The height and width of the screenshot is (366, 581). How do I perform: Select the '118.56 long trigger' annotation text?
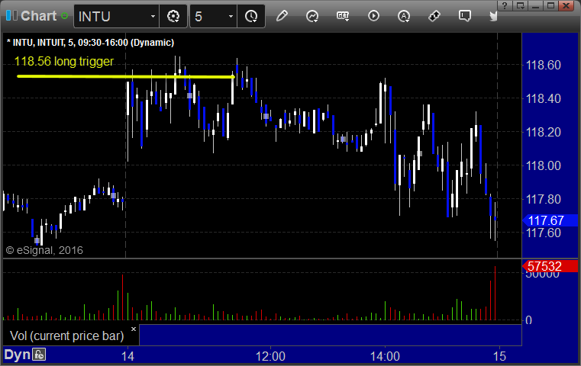(63, 62)
